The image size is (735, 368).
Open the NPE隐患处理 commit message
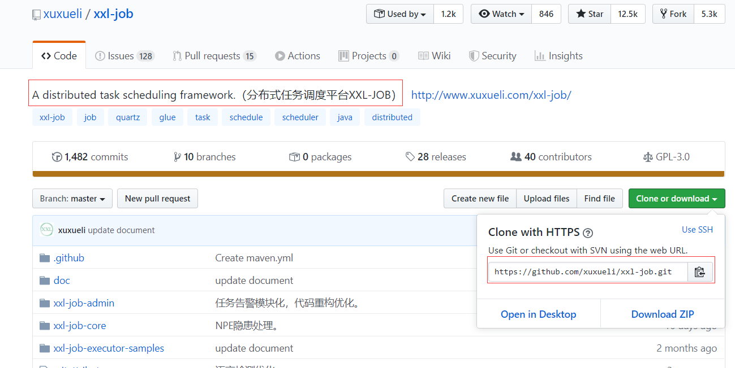coord(247,326)
